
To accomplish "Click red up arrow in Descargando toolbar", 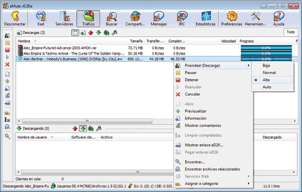I will coord(75,128).
